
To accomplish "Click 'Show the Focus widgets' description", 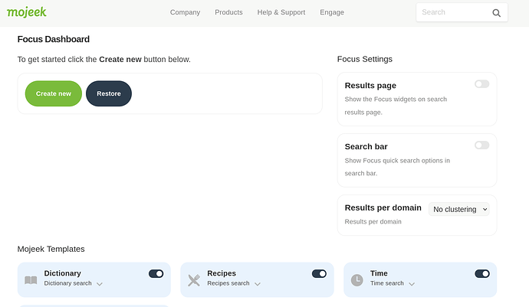I will [396, 106].
